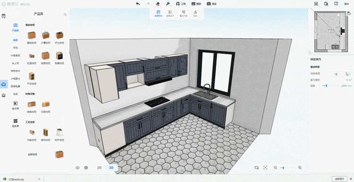
Task: Open the 工程 project menu
Action: [181, 4]
